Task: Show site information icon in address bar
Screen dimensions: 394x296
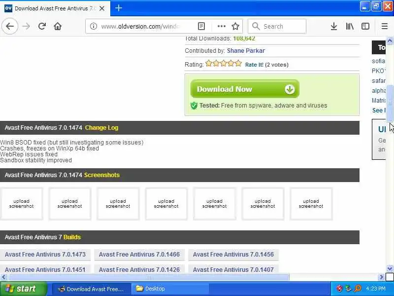Action: [94, 26]
